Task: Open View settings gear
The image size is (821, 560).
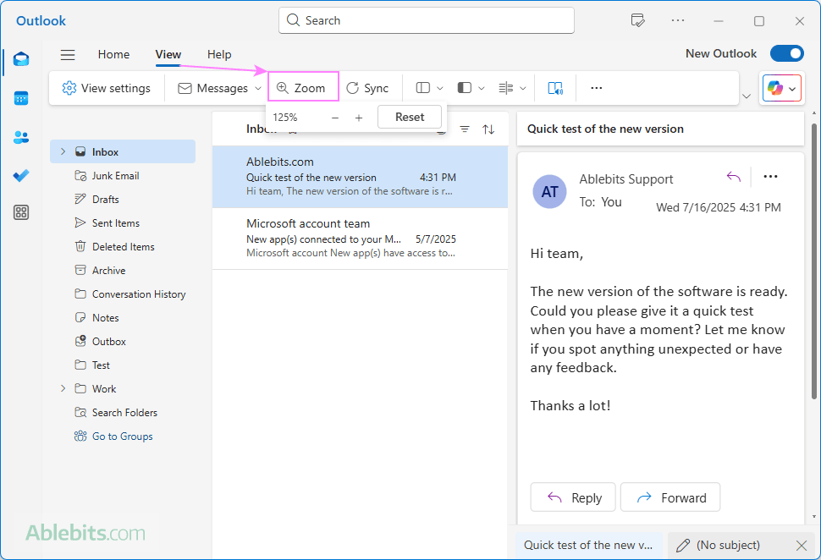Action: coord(107,88)
